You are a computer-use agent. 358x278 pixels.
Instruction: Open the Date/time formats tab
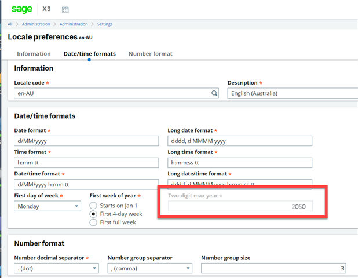click(89, 54)
